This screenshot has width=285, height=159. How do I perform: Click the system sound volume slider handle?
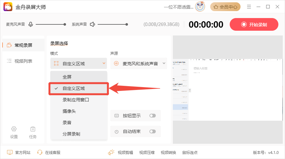[127, 24]
